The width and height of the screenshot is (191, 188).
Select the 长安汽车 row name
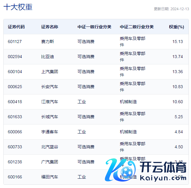(x=50, y=87)
